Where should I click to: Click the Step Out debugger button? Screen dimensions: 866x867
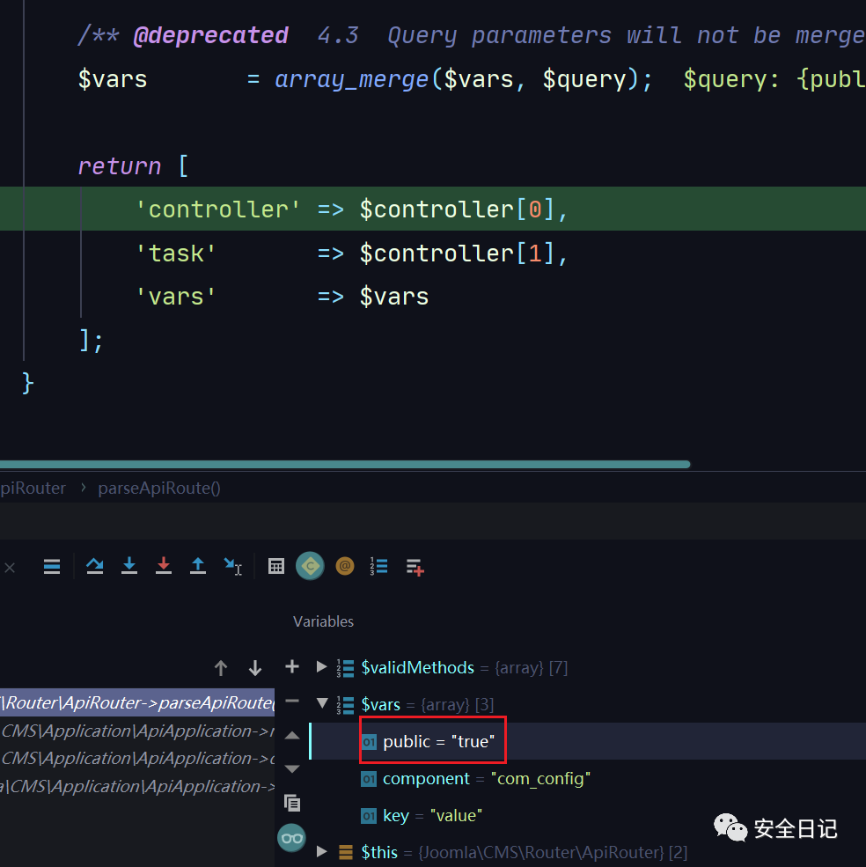tap(198, 567)
